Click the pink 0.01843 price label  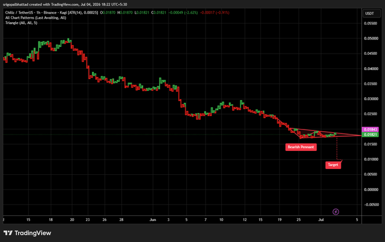[x=370, y=129]
